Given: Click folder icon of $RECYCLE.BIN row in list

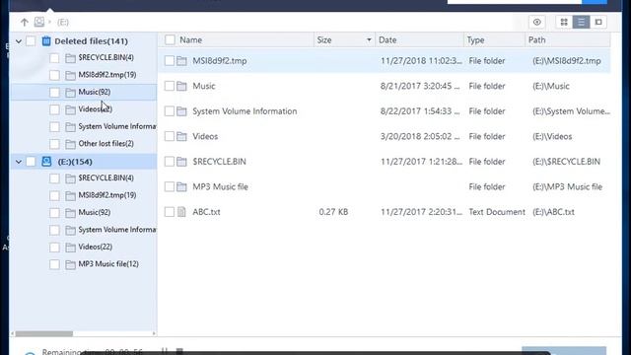Looking at the screenshot, I should (x=181, y=162).
